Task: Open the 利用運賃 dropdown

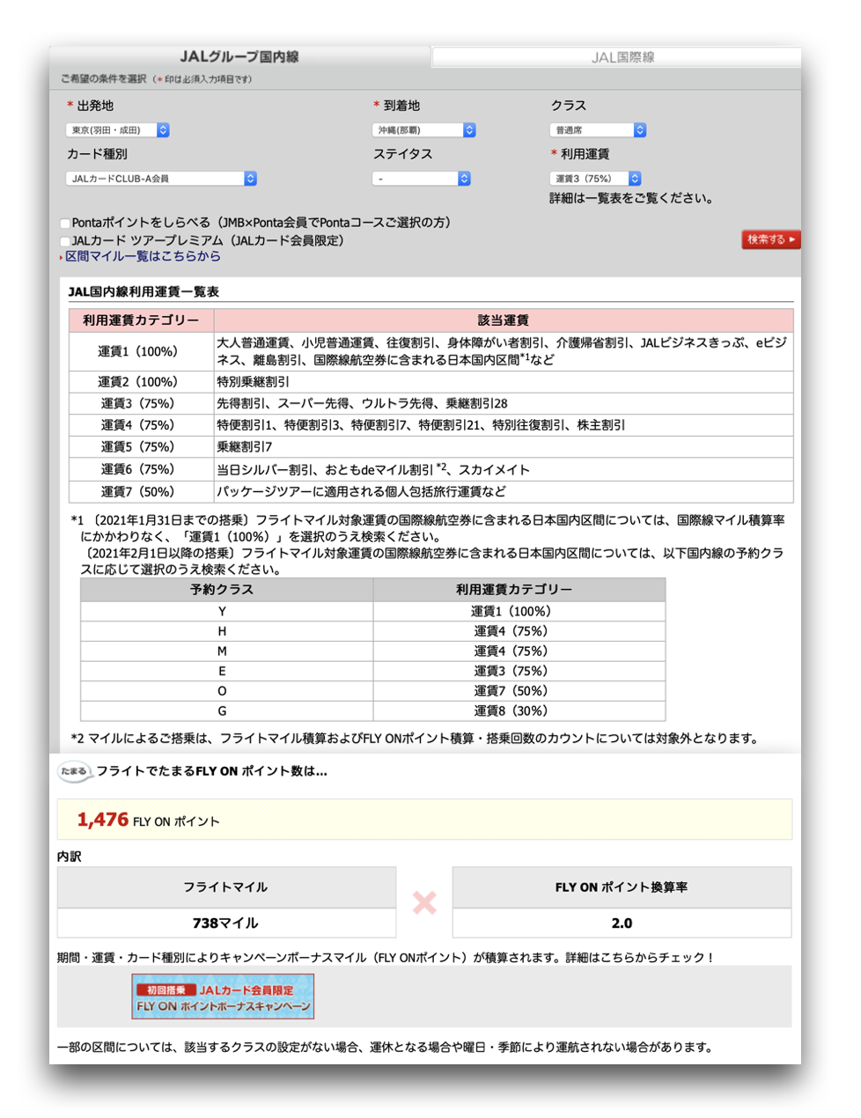Action: (x=595, y=179)
